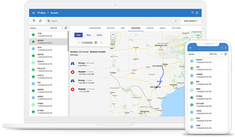
Task: Select the TRACKING tab
Action: coord(136,28)
